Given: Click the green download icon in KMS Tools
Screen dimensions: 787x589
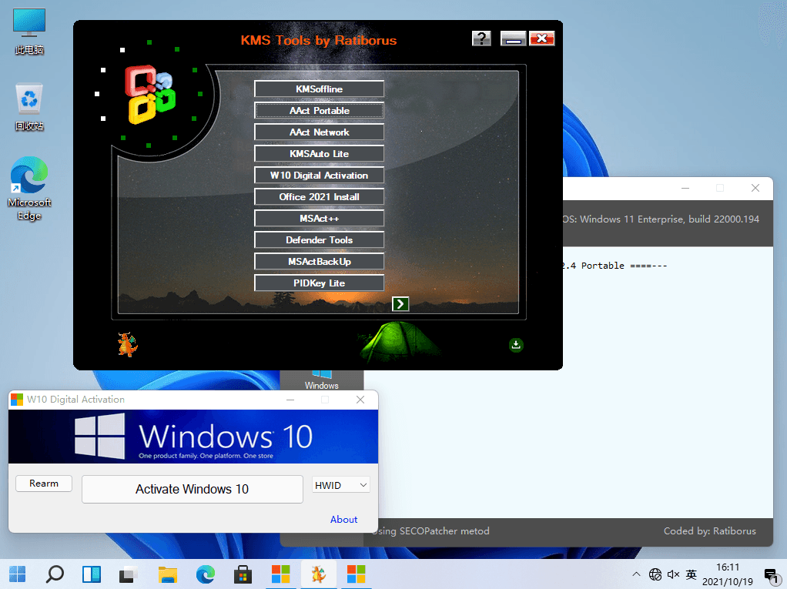Looking at the screenshot, I should [x=516, y=345].
